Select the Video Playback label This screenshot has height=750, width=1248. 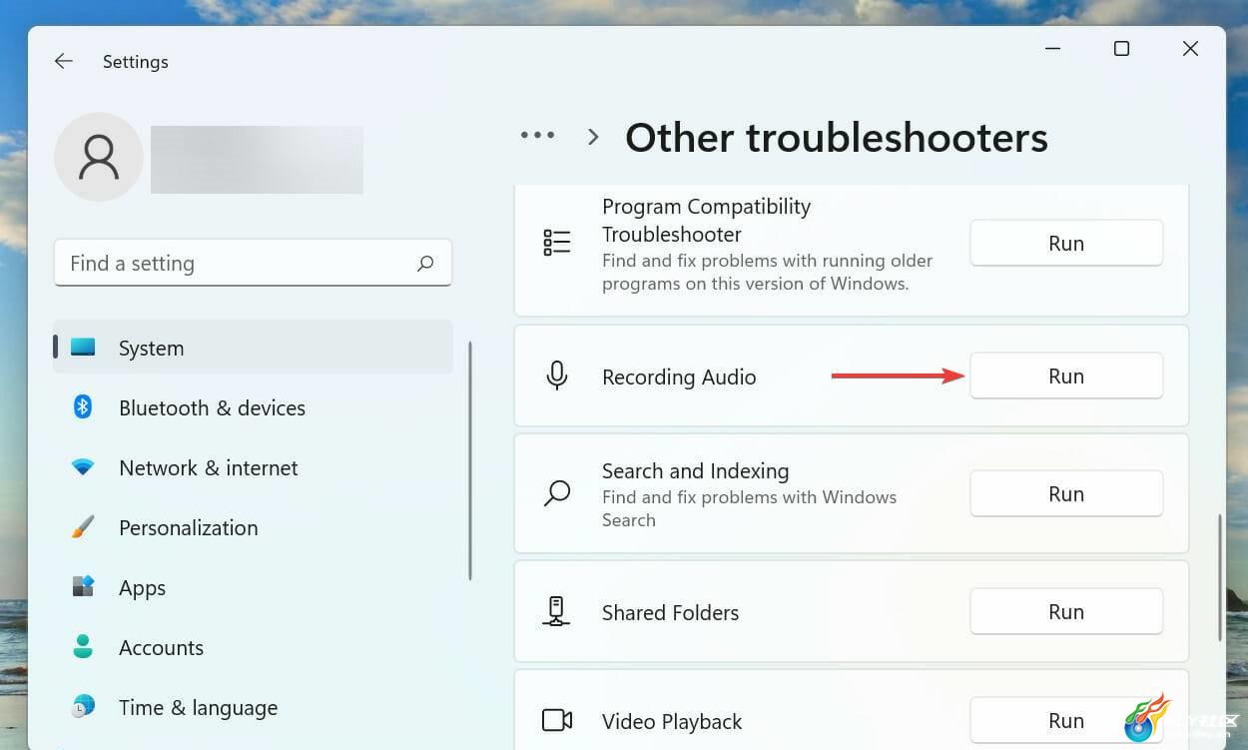point(672,722)
